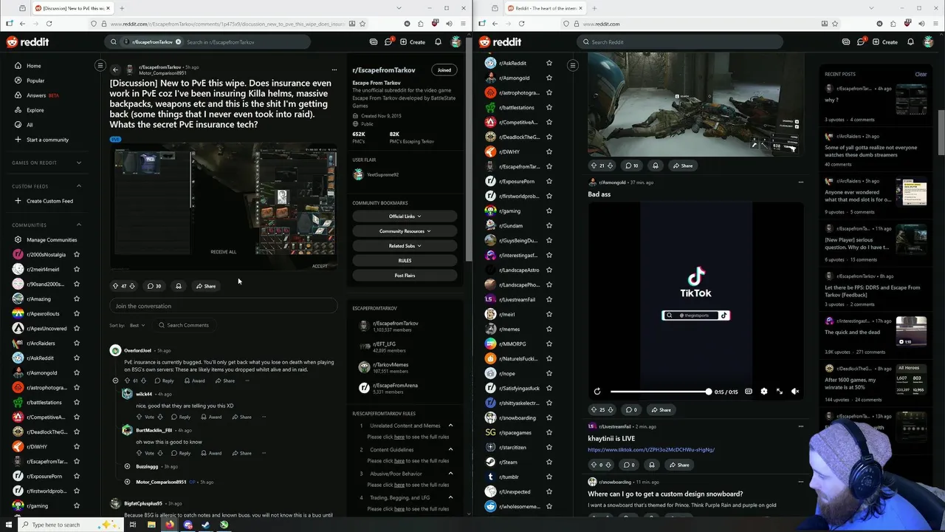Collapse the Games on Reddit section
The image size is (945, 532).
tap(79, 163)
